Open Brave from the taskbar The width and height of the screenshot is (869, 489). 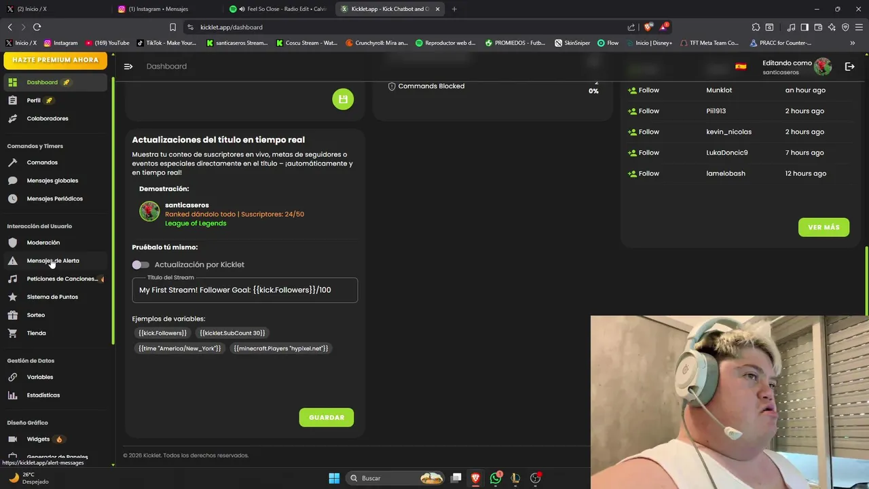pyautogui.click(x=475, y=478)
